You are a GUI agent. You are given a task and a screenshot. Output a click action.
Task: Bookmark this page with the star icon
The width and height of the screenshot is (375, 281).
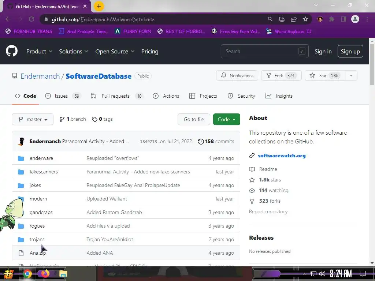click(x=305, y=19)
